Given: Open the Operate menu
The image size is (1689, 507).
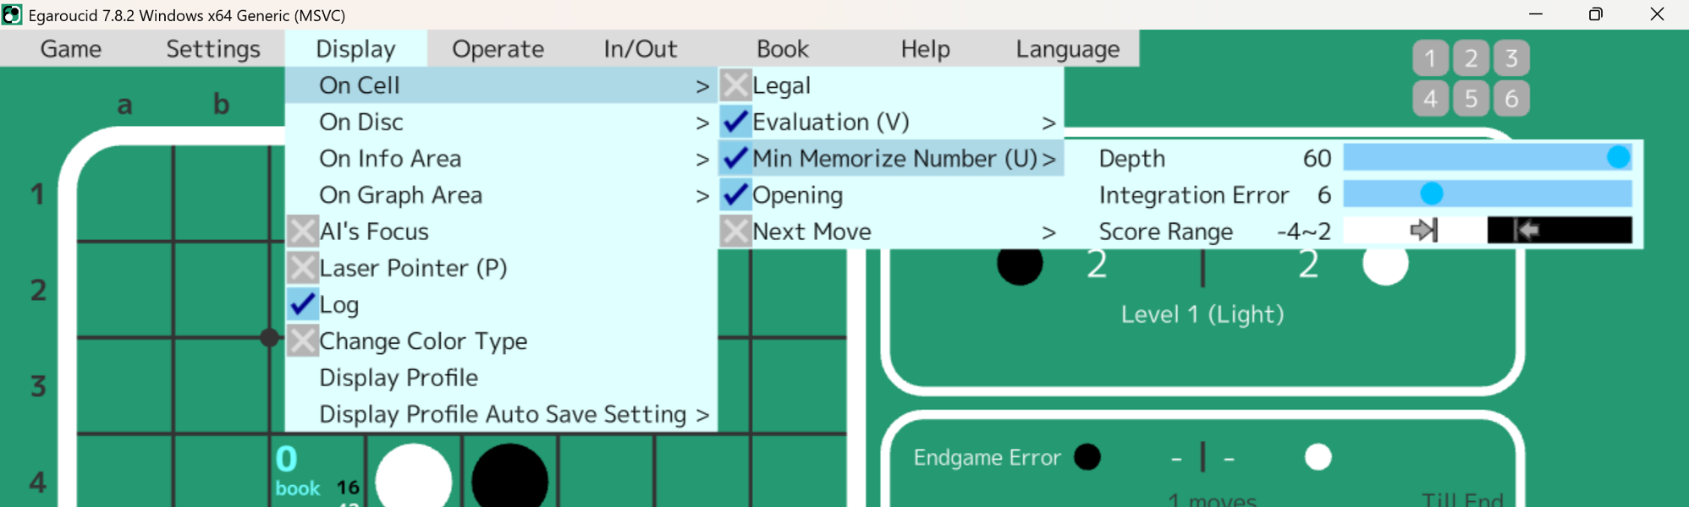Looking at the screenshot, I should click(498, 49).
